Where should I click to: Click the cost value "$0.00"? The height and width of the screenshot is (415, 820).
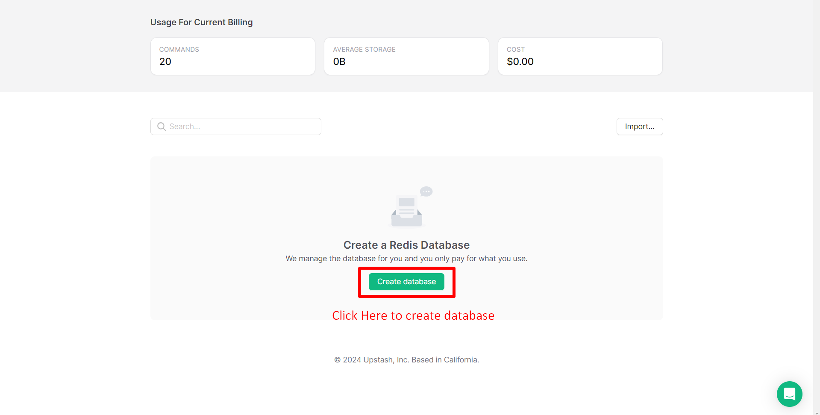(x=520, y=62)
